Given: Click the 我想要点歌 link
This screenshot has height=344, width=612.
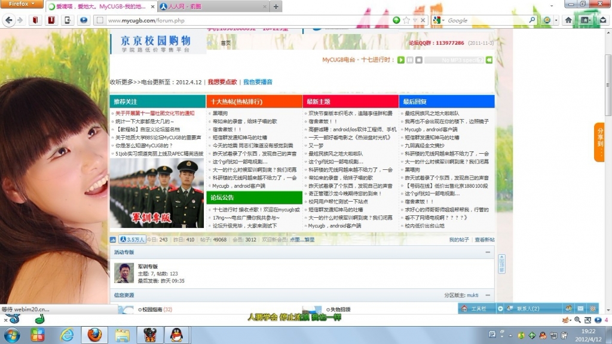Looking at the screenshot, I should click(x=222, y=82).
